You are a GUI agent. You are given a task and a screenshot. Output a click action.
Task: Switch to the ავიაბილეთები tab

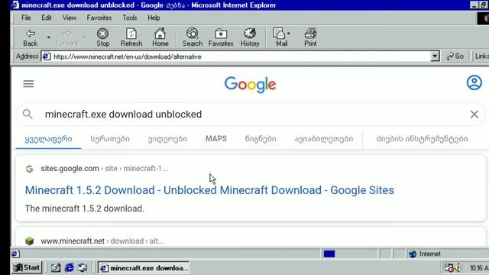(x=324, y=139)
